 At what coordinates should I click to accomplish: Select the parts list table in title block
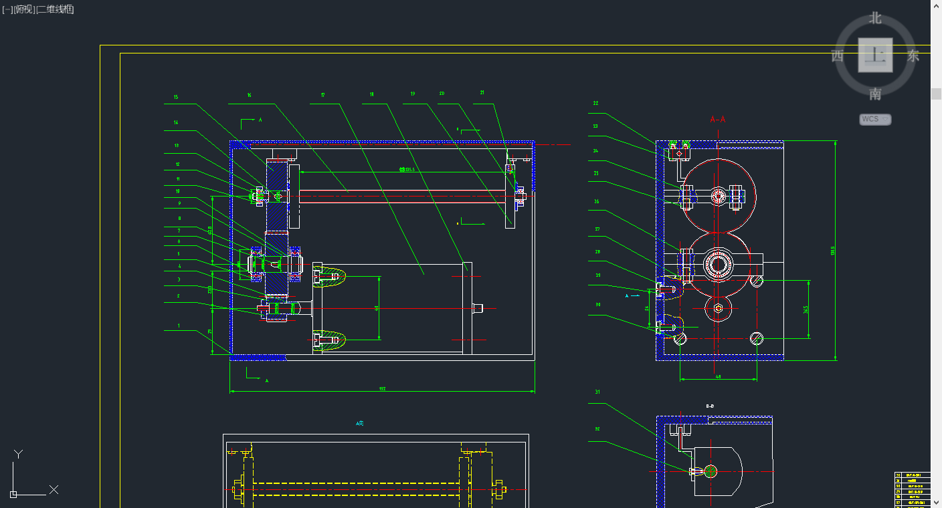point(912,489)
